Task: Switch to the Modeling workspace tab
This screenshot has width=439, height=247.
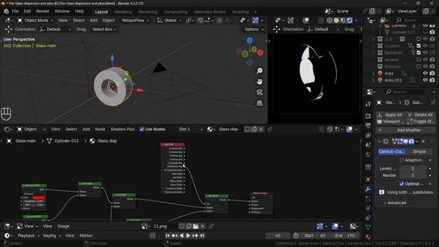Action: point(123,12)
